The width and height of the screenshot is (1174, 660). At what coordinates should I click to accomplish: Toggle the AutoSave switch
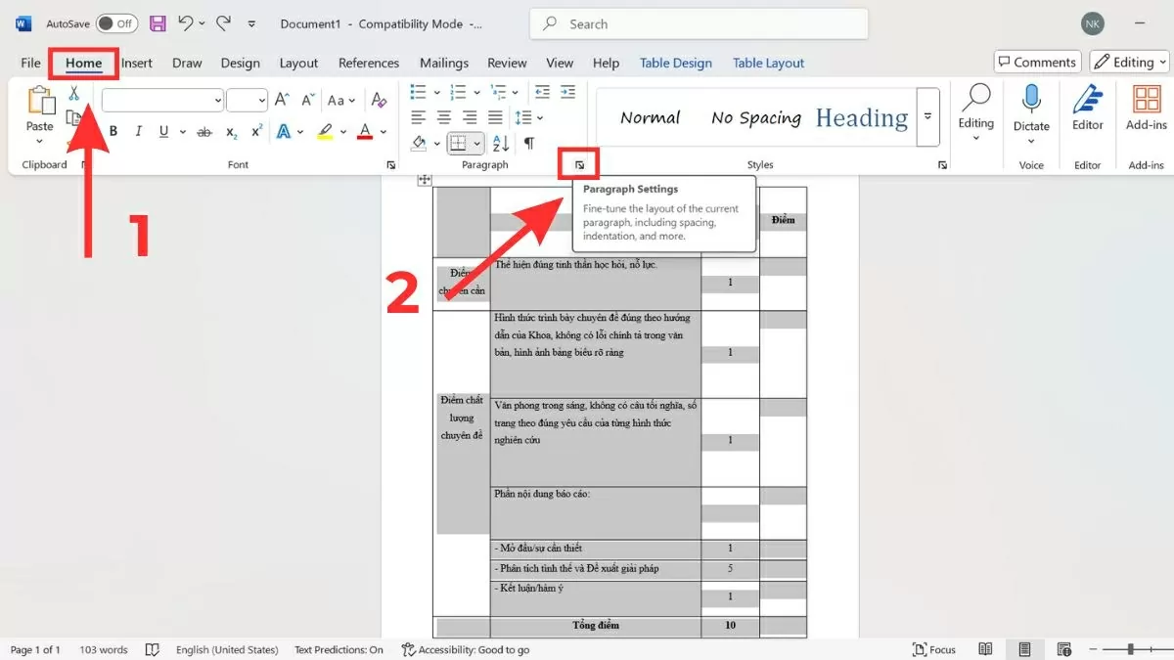pos(116,23)
